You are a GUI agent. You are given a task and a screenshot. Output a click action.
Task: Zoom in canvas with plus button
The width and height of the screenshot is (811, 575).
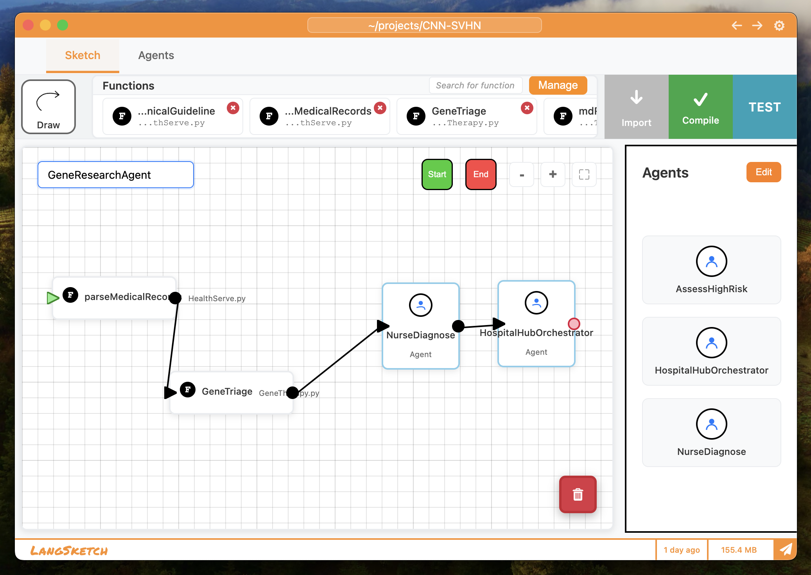pos(553,174)
